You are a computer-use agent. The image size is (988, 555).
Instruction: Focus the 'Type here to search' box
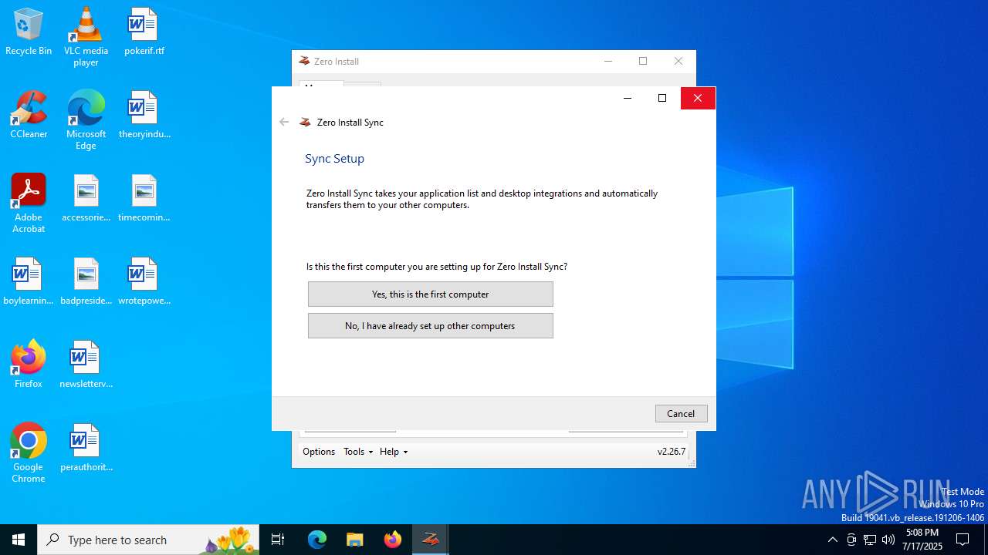(x=148, y=540)
